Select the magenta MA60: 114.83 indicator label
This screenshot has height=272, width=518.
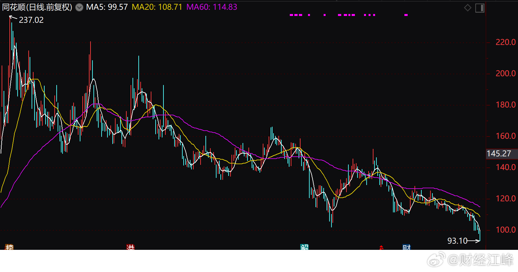(212, 7)
